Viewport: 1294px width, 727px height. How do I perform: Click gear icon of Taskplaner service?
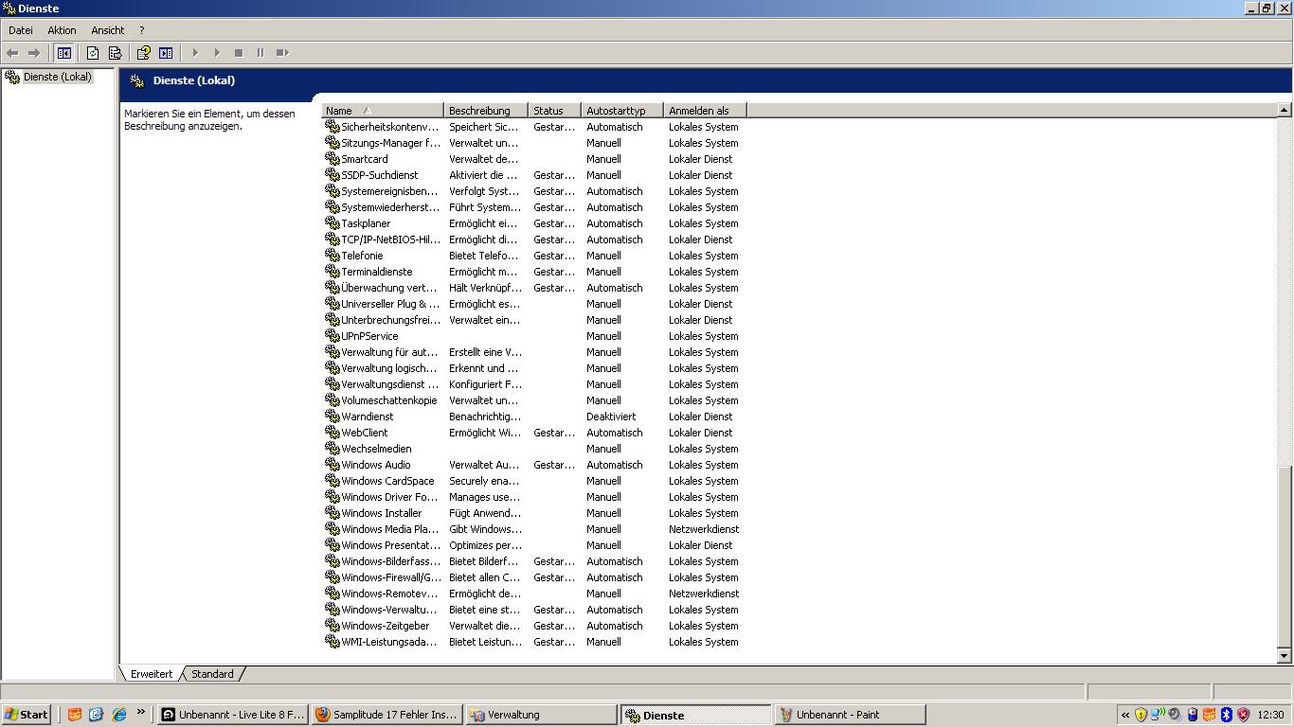332,222
